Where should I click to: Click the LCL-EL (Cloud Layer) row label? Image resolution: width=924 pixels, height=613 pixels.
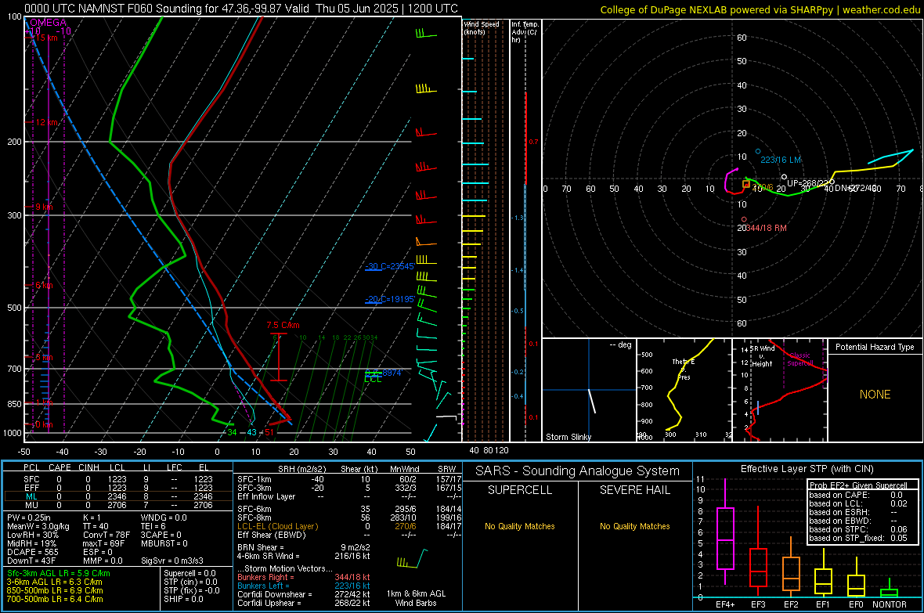pyautogui.click(x=277, y=526)
